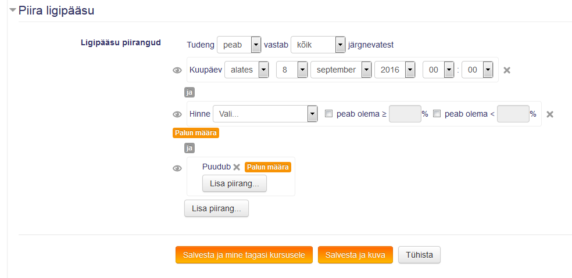This screenshot has height=278, width=572.
Task: Click 'Salvesta ja mine tagasi kursusele' button
Action: [244, 255]
